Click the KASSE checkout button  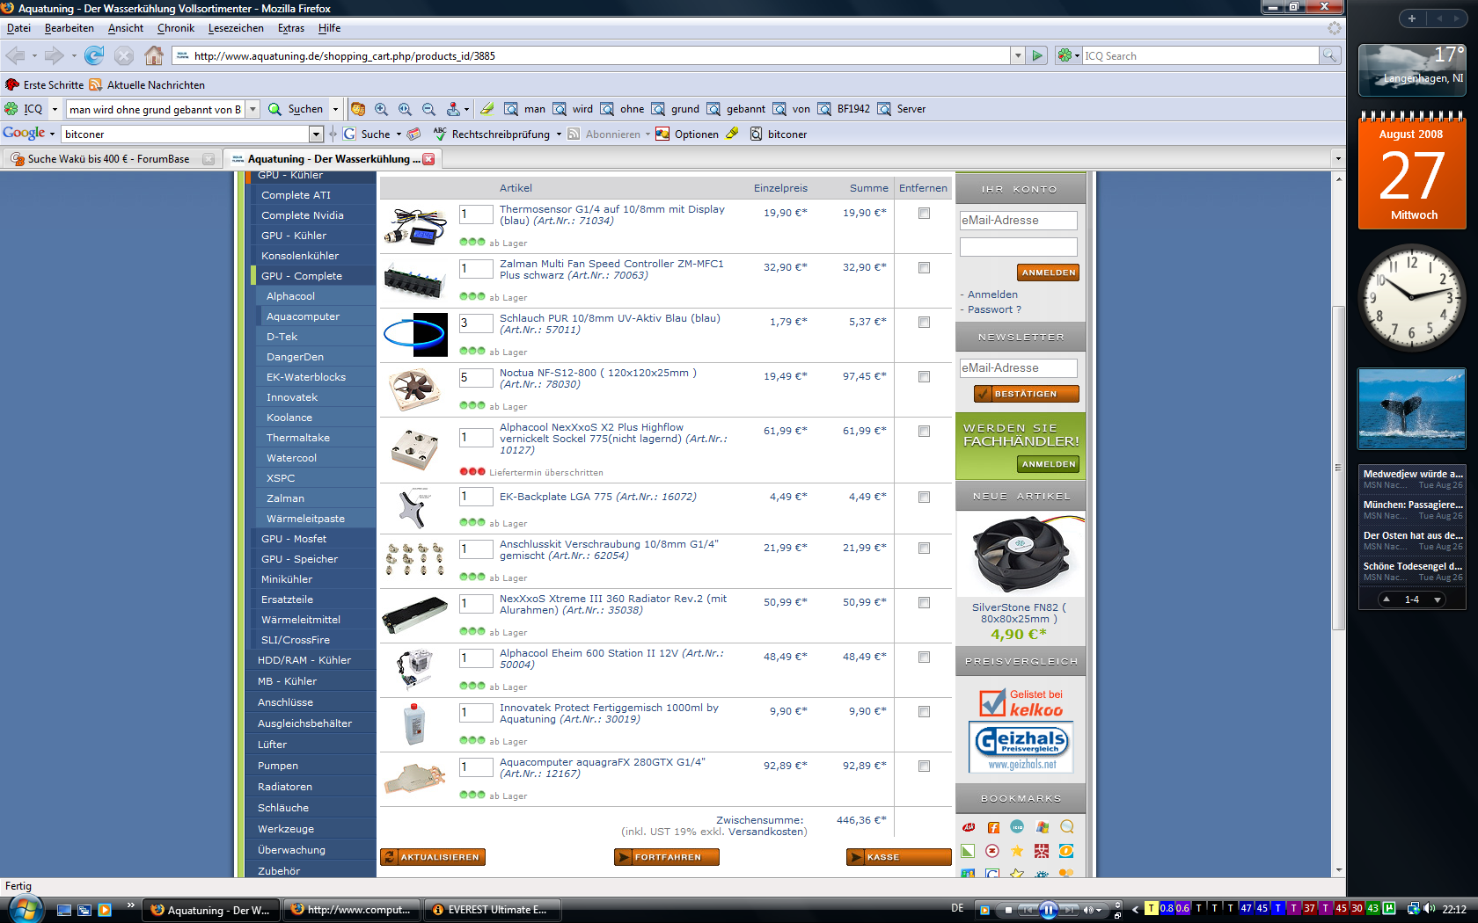898,857
